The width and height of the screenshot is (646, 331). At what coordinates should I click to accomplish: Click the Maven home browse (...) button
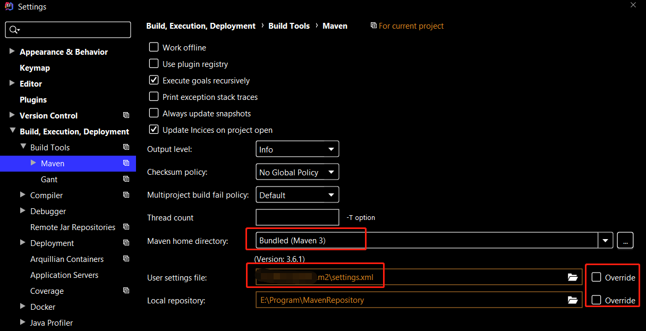(x=625, y=240)
